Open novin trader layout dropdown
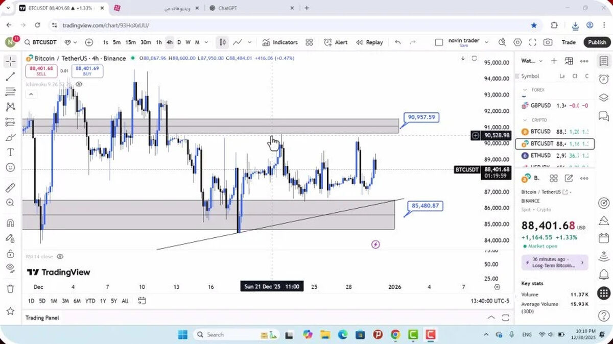This screenshot has width=613, height=344. point(486,42)
